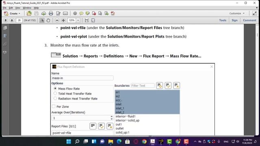Show the Page Thumbnails navigation panel
This screenshot has height=146, width=260.
pyautogui.click(x=5, y=28)
